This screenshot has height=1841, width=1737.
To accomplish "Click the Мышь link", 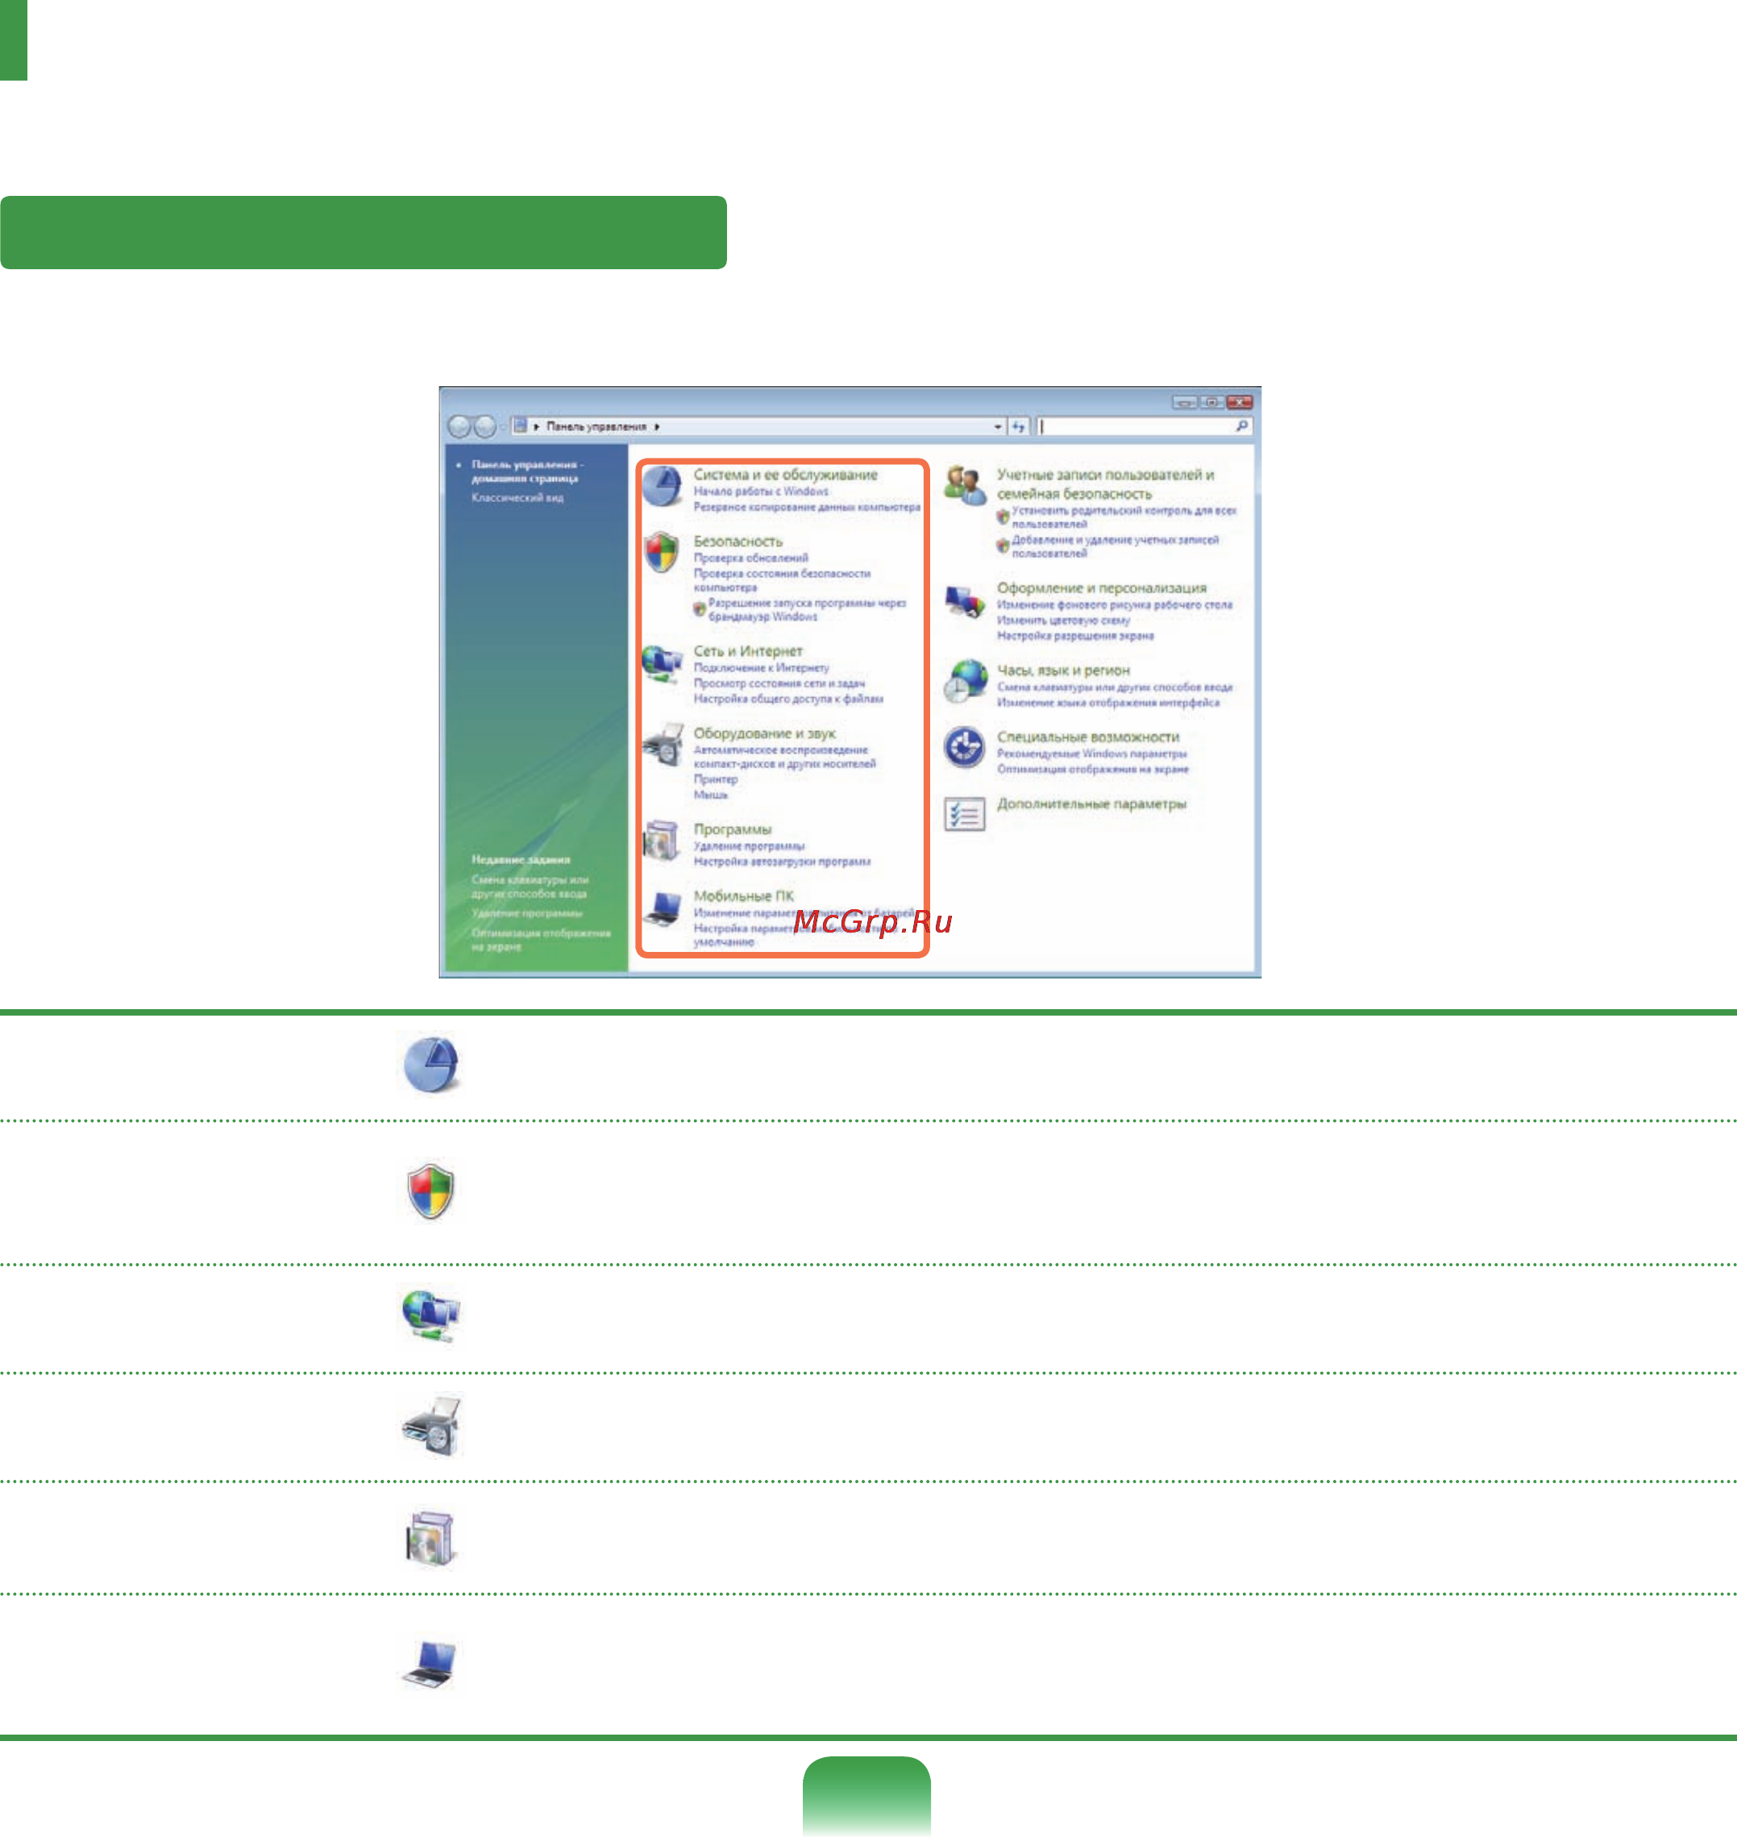I will coord(710,796).
